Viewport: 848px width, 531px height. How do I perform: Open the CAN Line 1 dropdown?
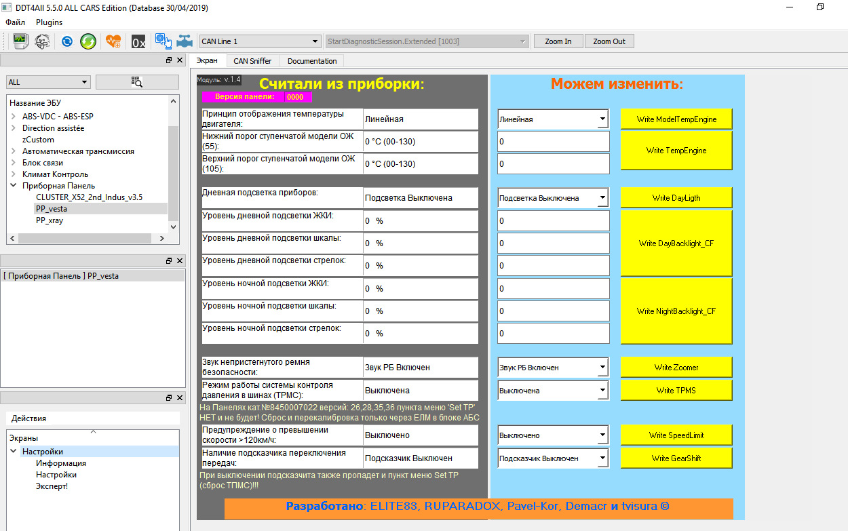click(260, 41)
